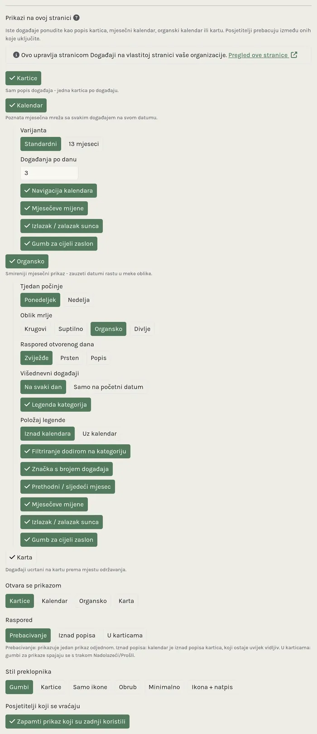Viewport: 317px width, 734px height.
Task: Open the Pregled ove stranice link
Action: (x=258, y=55)
